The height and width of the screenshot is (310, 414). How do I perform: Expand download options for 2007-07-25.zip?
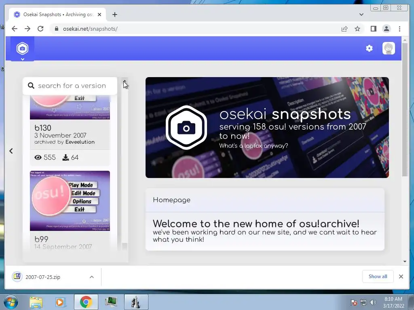point(92,277)
